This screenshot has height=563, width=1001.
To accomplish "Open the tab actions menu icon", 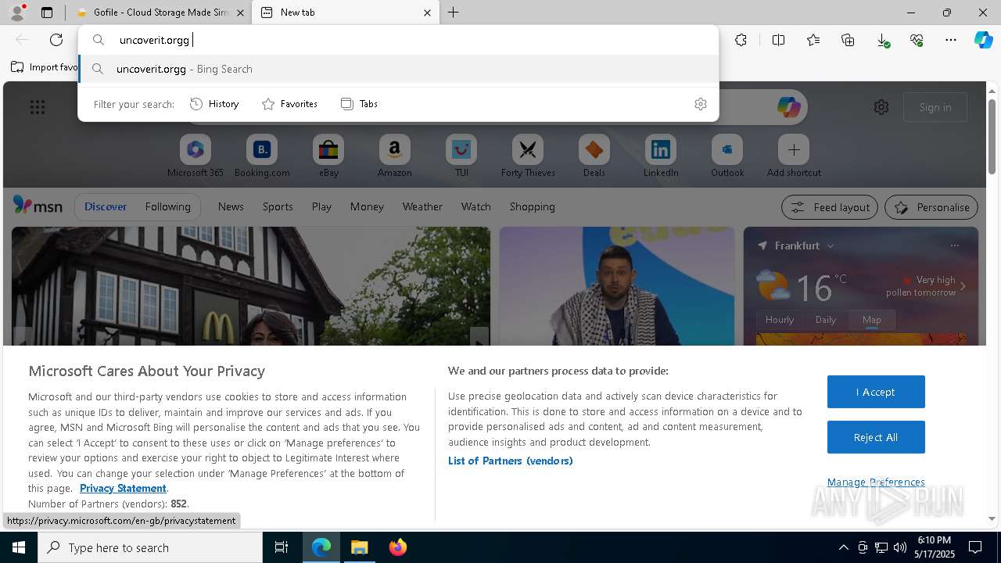I will point(47,13).
